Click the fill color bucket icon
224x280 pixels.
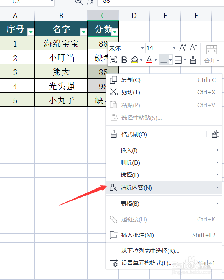135,60
